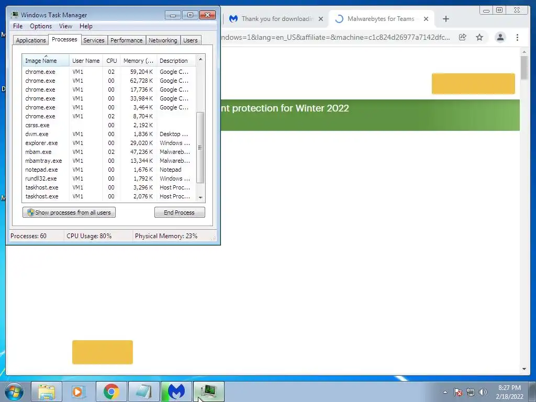Open the Action Center flag icon

(458, 392)
